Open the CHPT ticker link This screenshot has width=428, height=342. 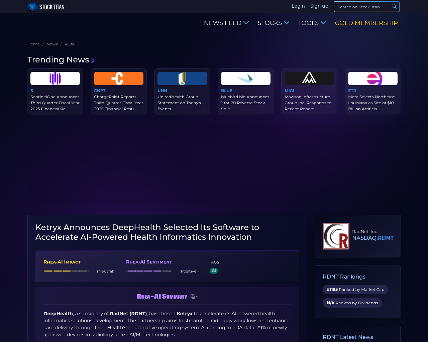click(100, 91)
